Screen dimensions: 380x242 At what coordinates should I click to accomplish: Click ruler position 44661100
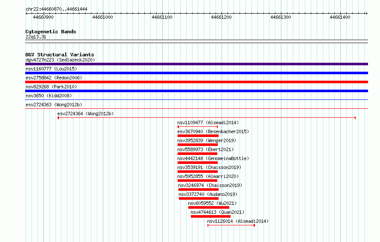click(x=162, y=17)
